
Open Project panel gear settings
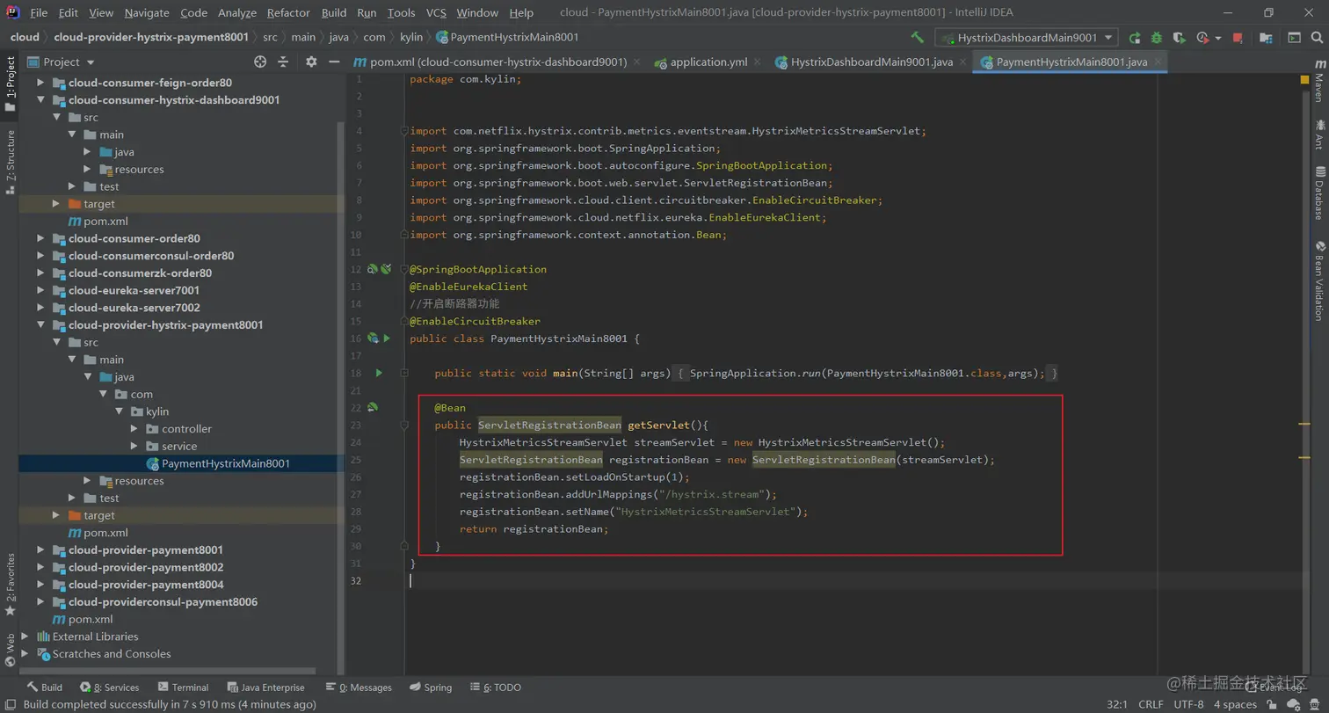point(311,62)
